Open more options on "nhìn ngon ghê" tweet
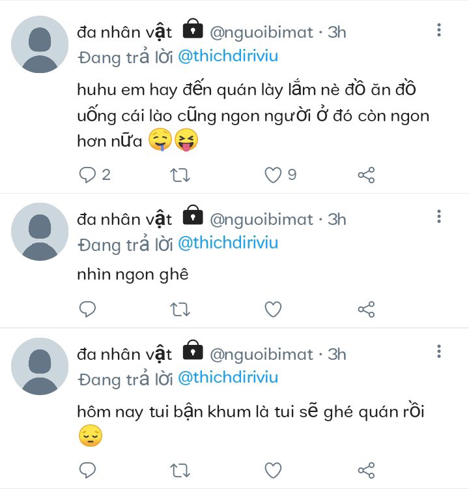The height and width of the screenshot is (489, 469). click(439, 217)
